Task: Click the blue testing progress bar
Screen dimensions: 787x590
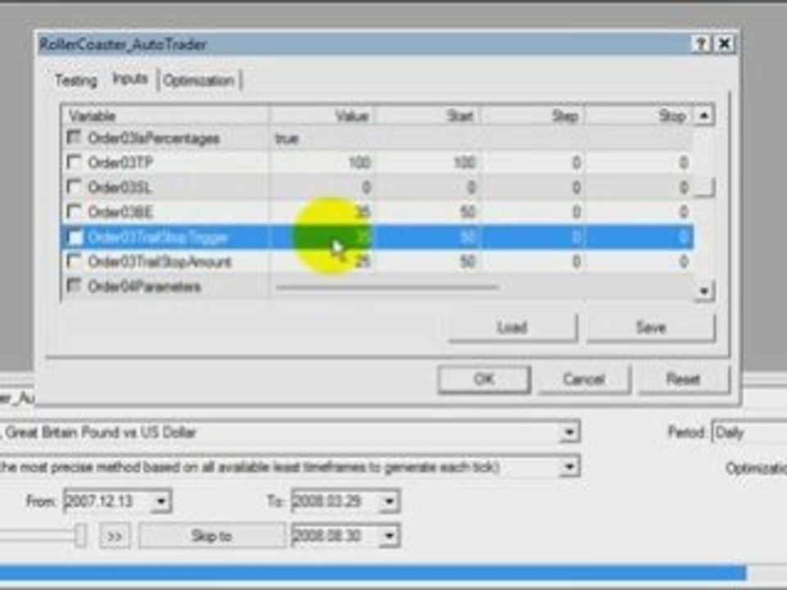Action: [x=373, y=573]
